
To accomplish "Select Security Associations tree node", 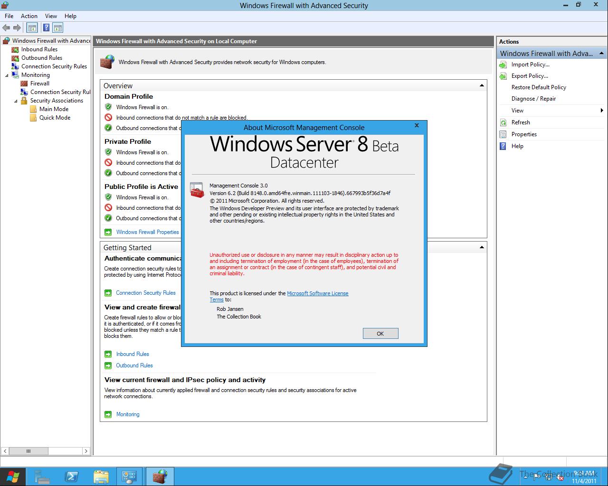I will click(x=57, y=101).
